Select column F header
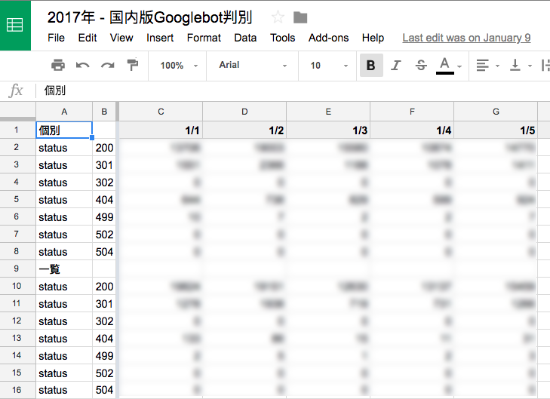 pos(412,112)
